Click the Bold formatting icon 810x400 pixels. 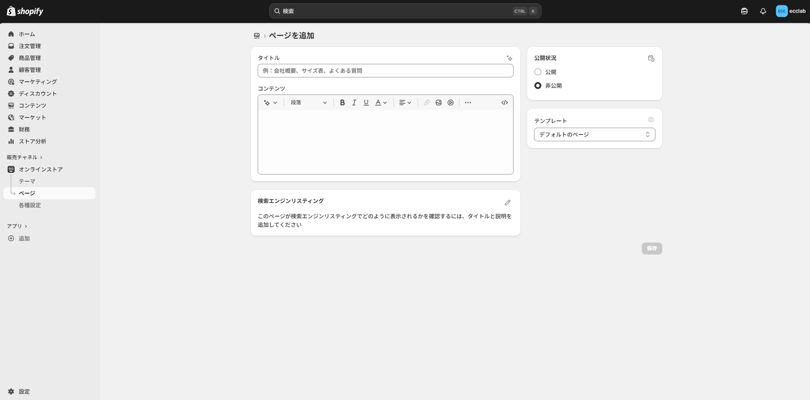click(x=342, y=103)
